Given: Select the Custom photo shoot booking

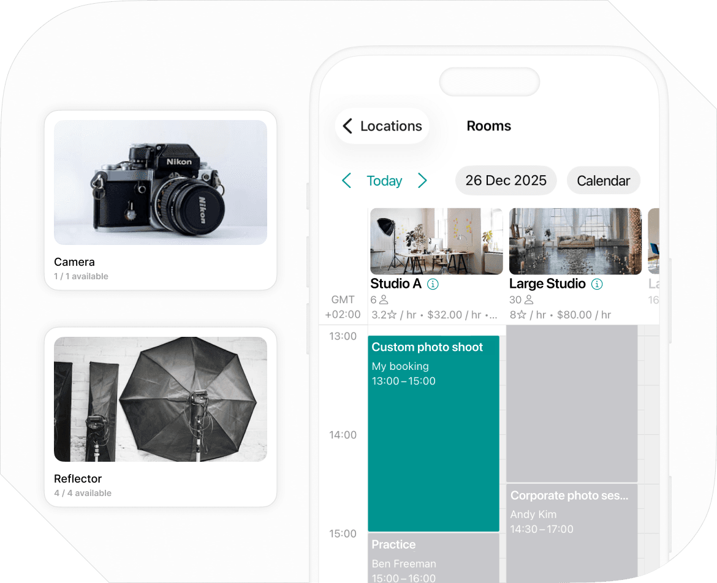Looking at the screenshot, I should pyautogui.click(x=433, y=429).
